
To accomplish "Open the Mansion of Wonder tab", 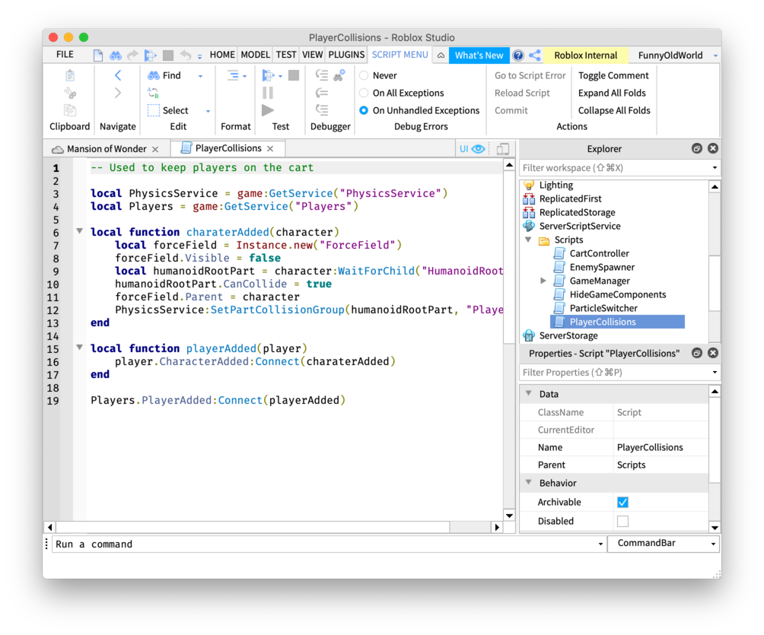I will pyautogui.click(x=105, y=149).
